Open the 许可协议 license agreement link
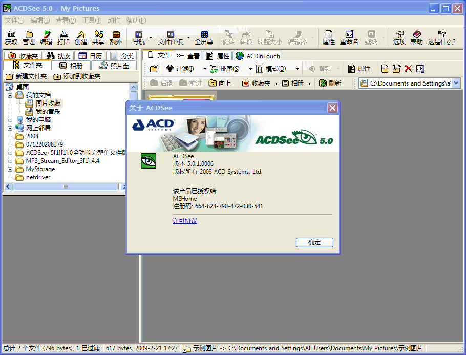466x355 pixels. coord(185,221)
